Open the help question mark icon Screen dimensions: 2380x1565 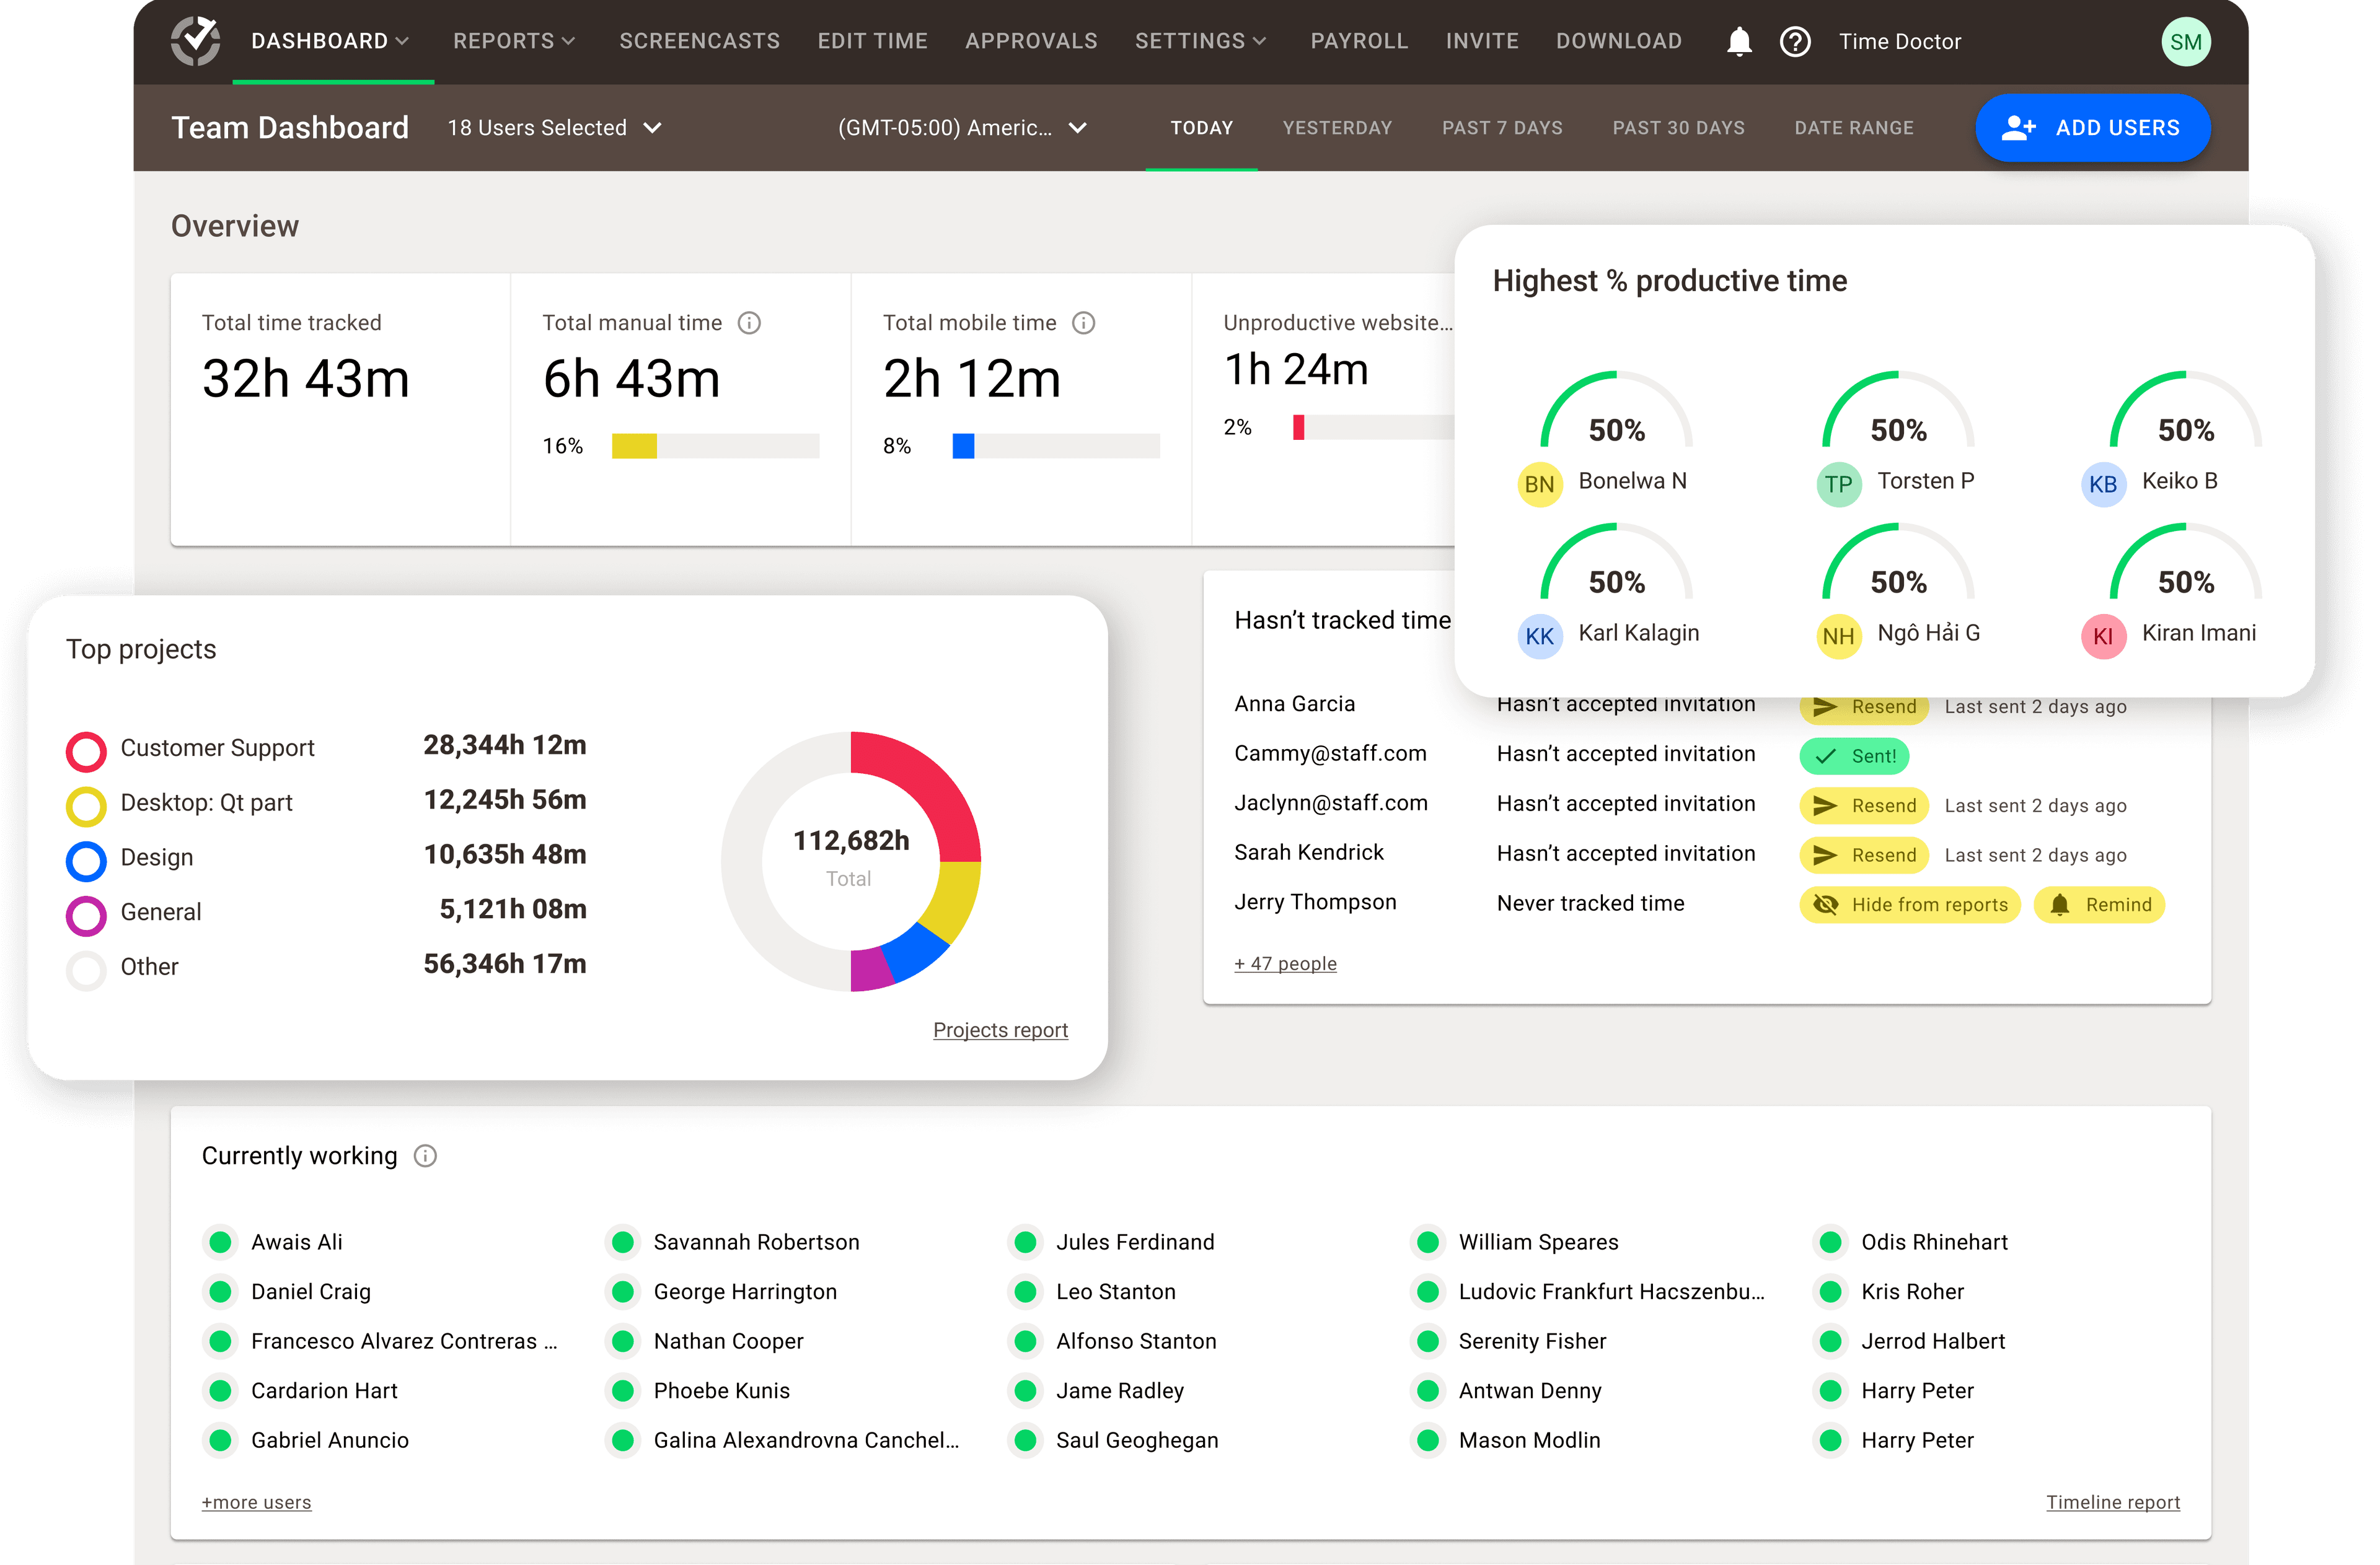coord(1795,41)
